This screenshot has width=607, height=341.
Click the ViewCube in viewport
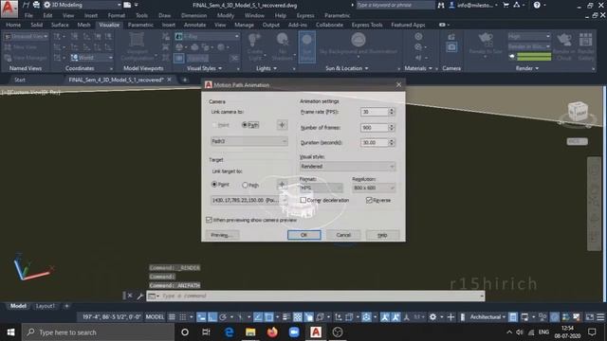[578, 112]
